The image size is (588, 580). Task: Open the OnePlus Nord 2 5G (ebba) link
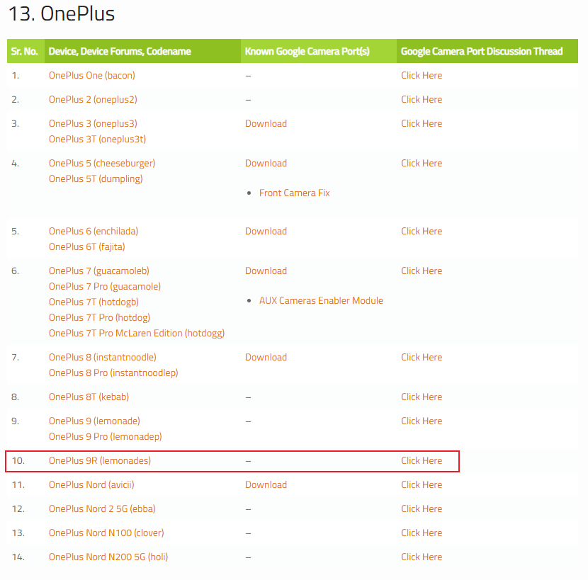pyautogui.click(x=102, y=508)
